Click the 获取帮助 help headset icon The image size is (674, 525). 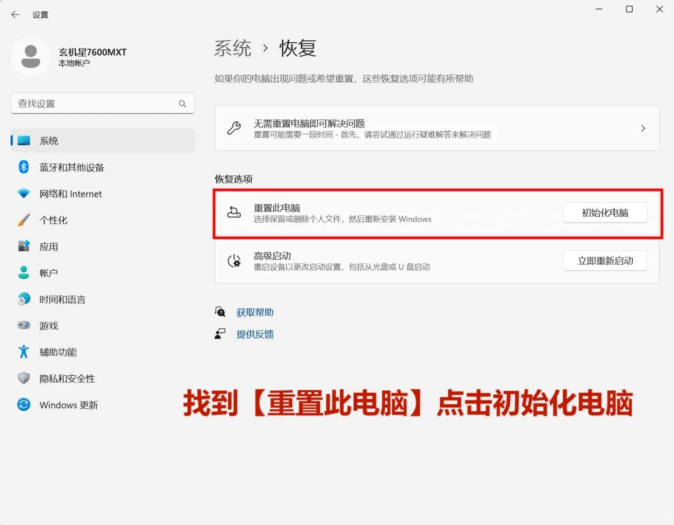[x=220, y=312]
